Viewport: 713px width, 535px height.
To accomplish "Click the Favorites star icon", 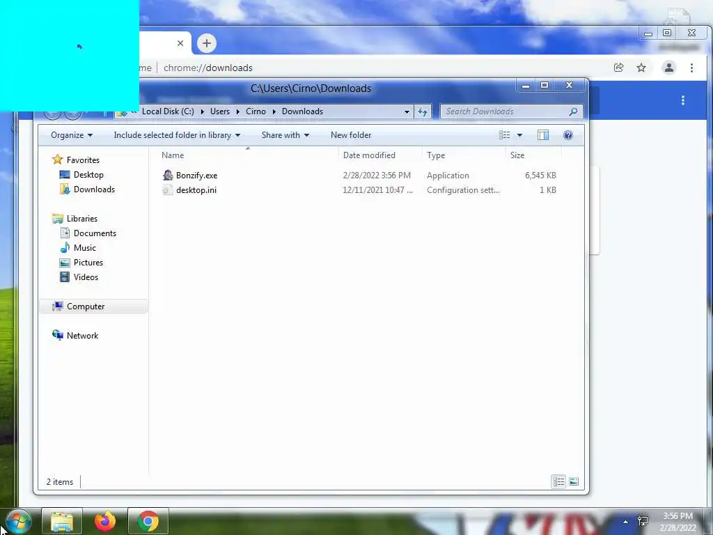I will click(x=57, y=160).
